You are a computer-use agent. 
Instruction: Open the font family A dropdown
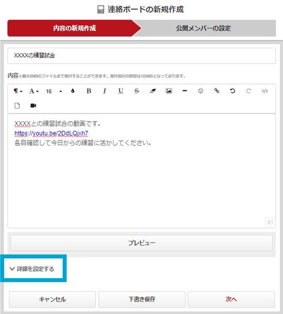click(34, 91)
